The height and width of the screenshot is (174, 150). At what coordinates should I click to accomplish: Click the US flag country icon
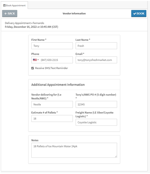[x=35, y=60]
